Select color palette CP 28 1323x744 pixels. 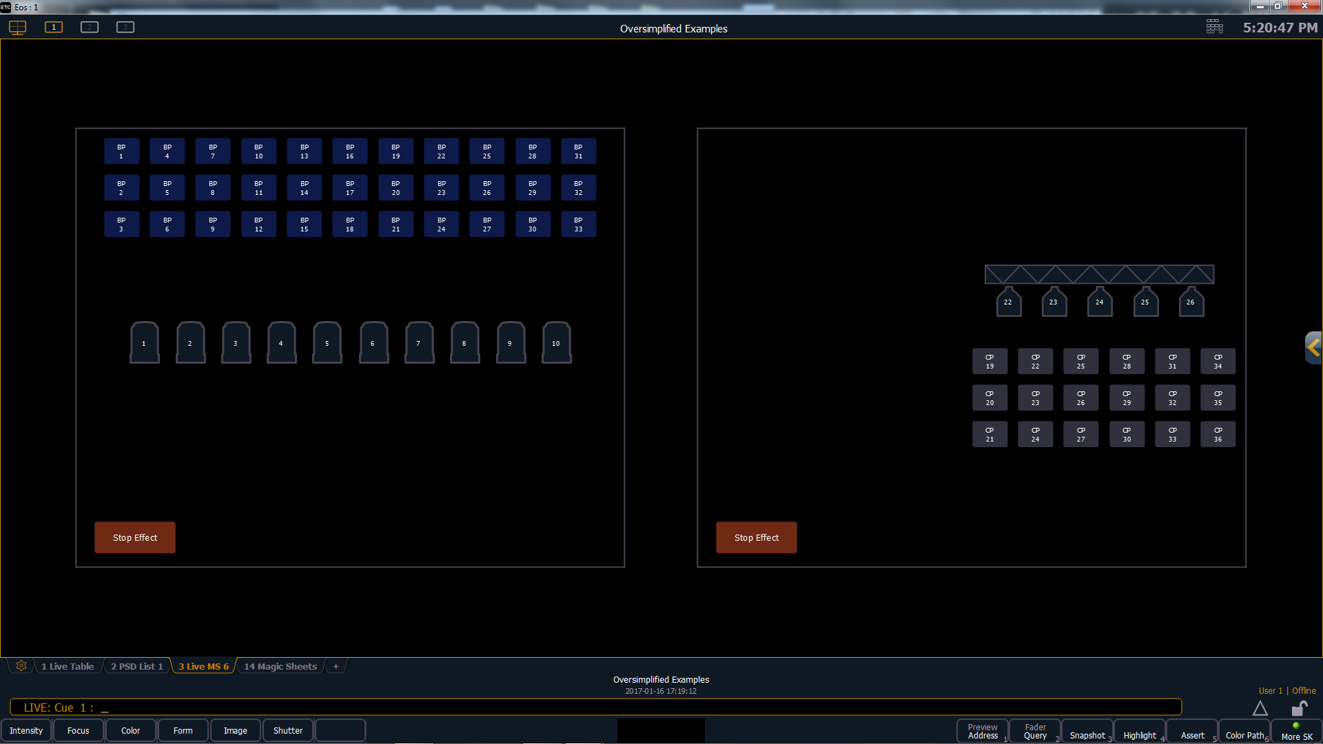pyautogui.click(x=1127, y=361)
